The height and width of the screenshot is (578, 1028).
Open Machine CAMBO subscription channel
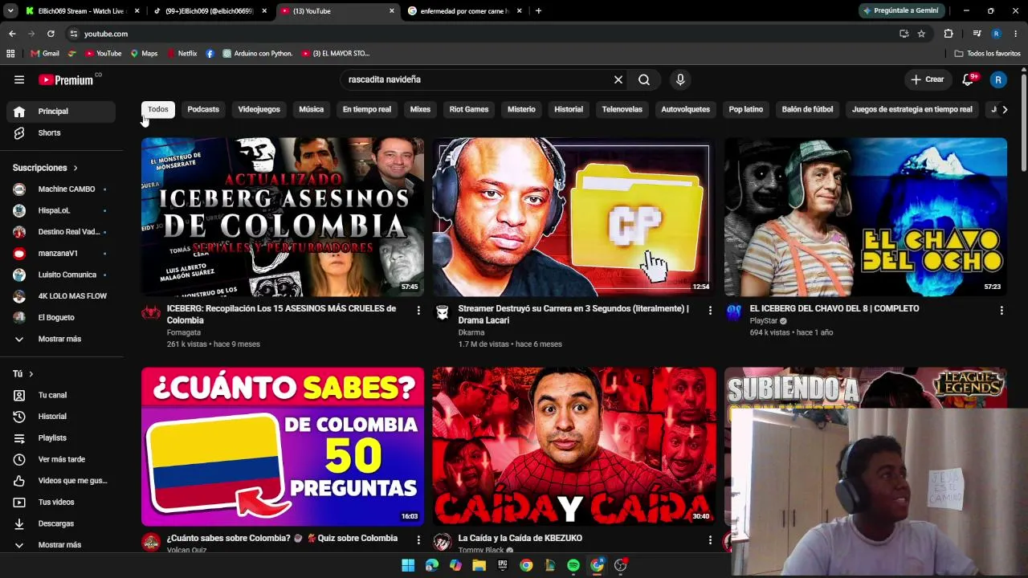click(61, 189)
